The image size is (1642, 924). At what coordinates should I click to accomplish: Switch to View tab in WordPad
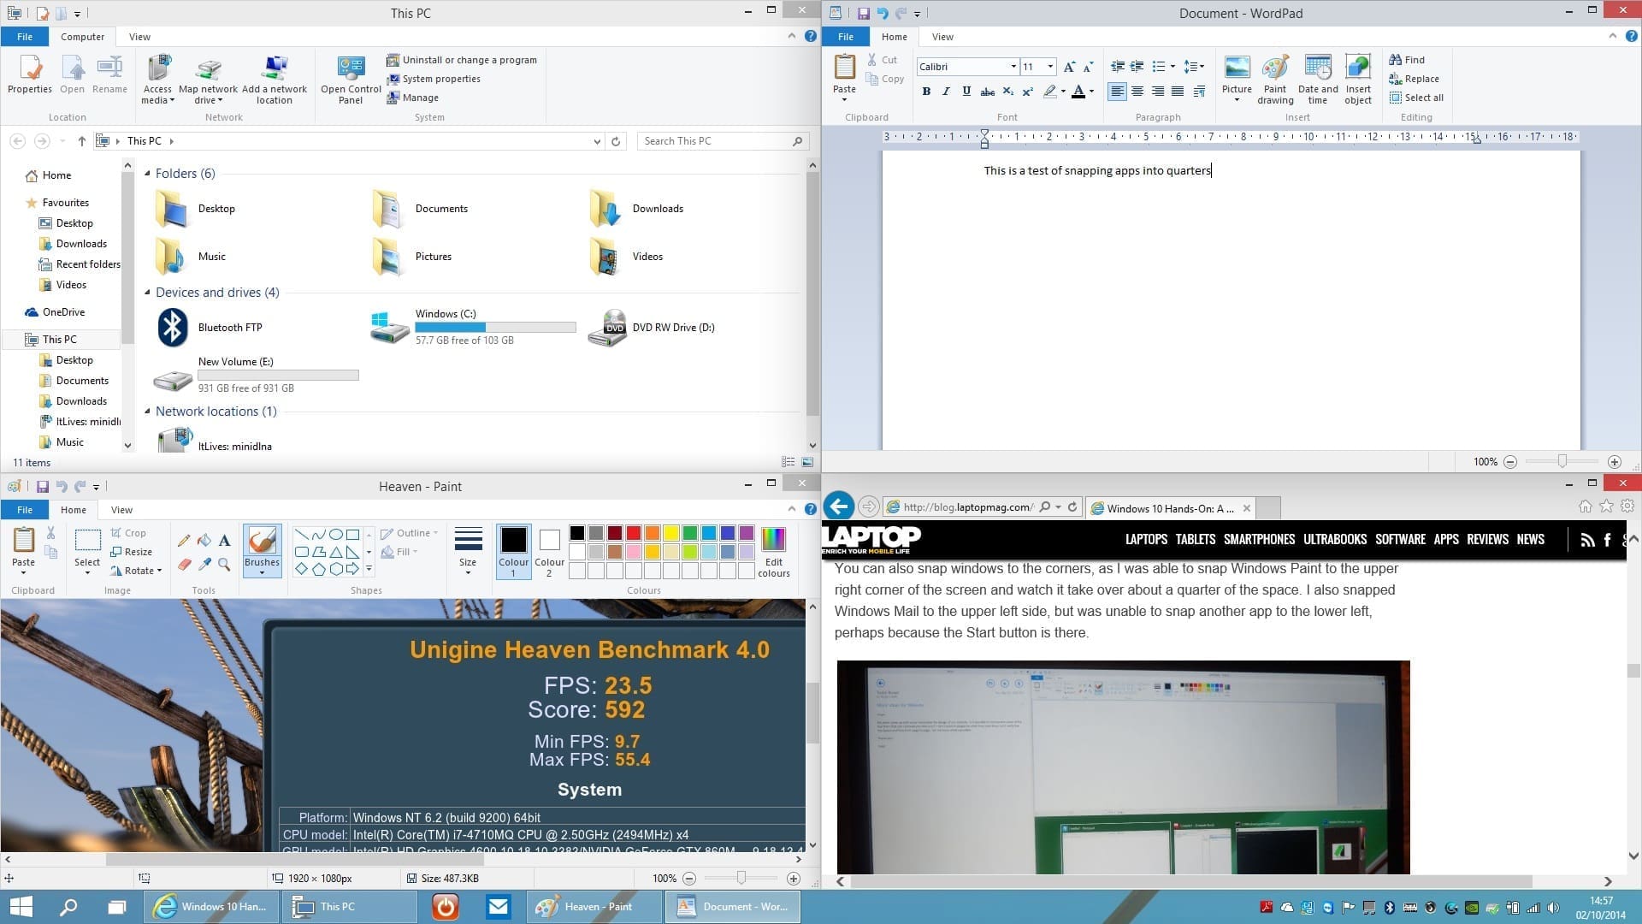point(942,37)
